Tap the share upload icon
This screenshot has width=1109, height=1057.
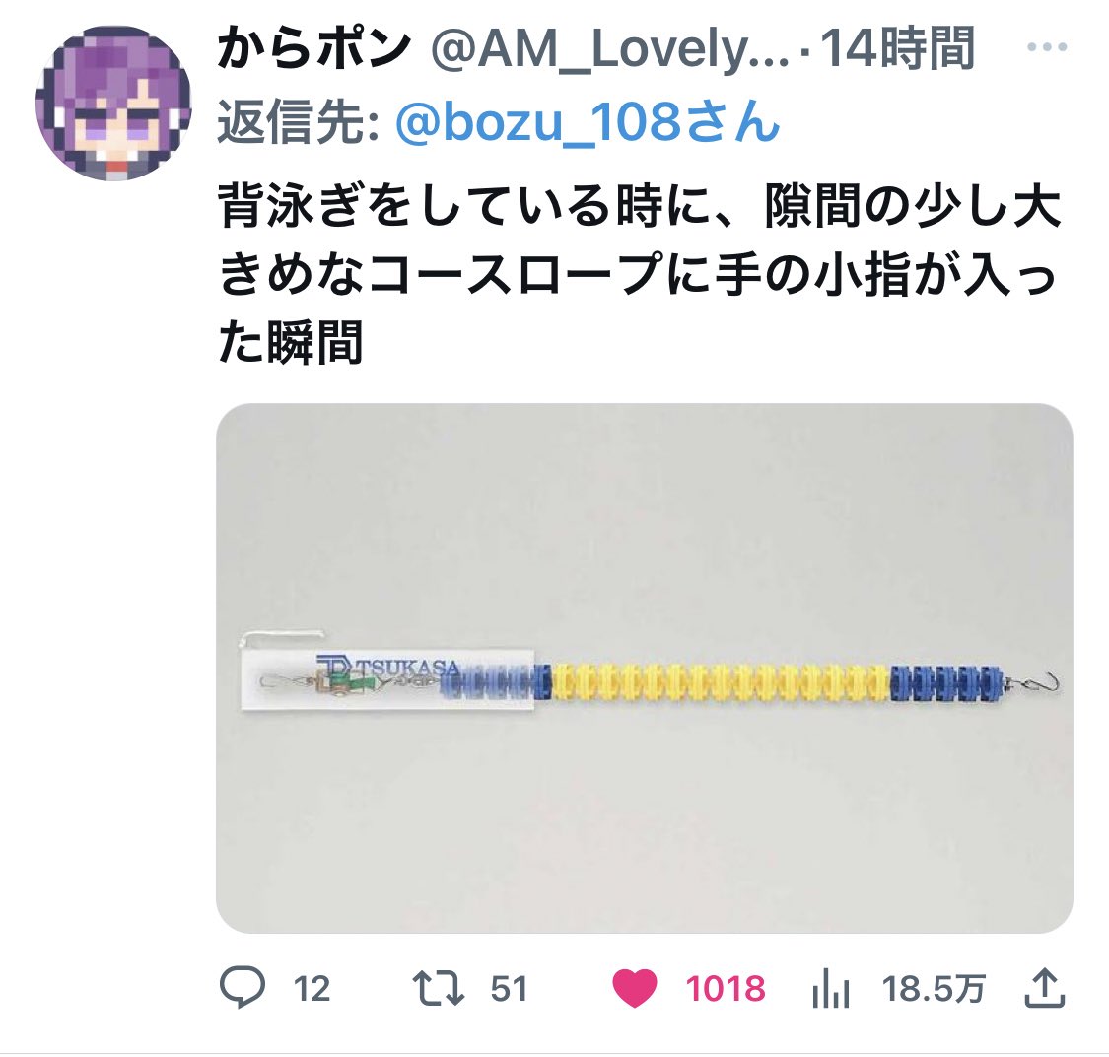tap(1045, 988)
